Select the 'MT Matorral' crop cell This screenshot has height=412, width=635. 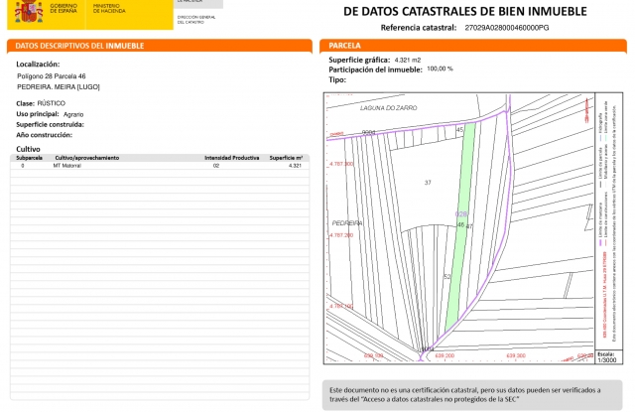point(66,166)
